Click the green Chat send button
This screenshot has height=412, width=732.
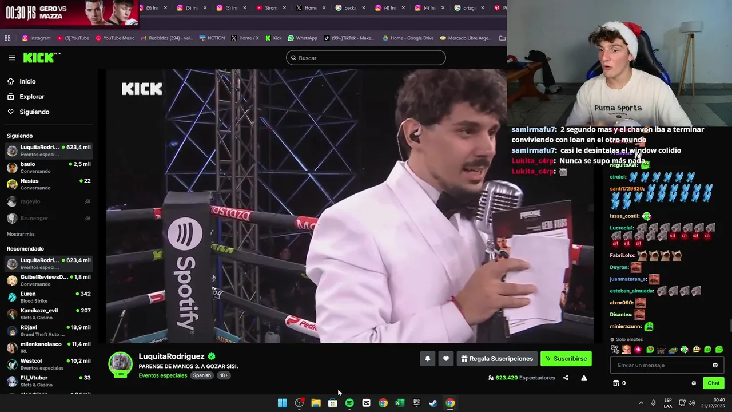714,383
